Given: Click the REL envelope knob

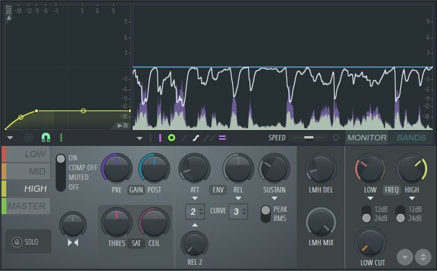Looking at the screenshot, I should click(238, 168).
